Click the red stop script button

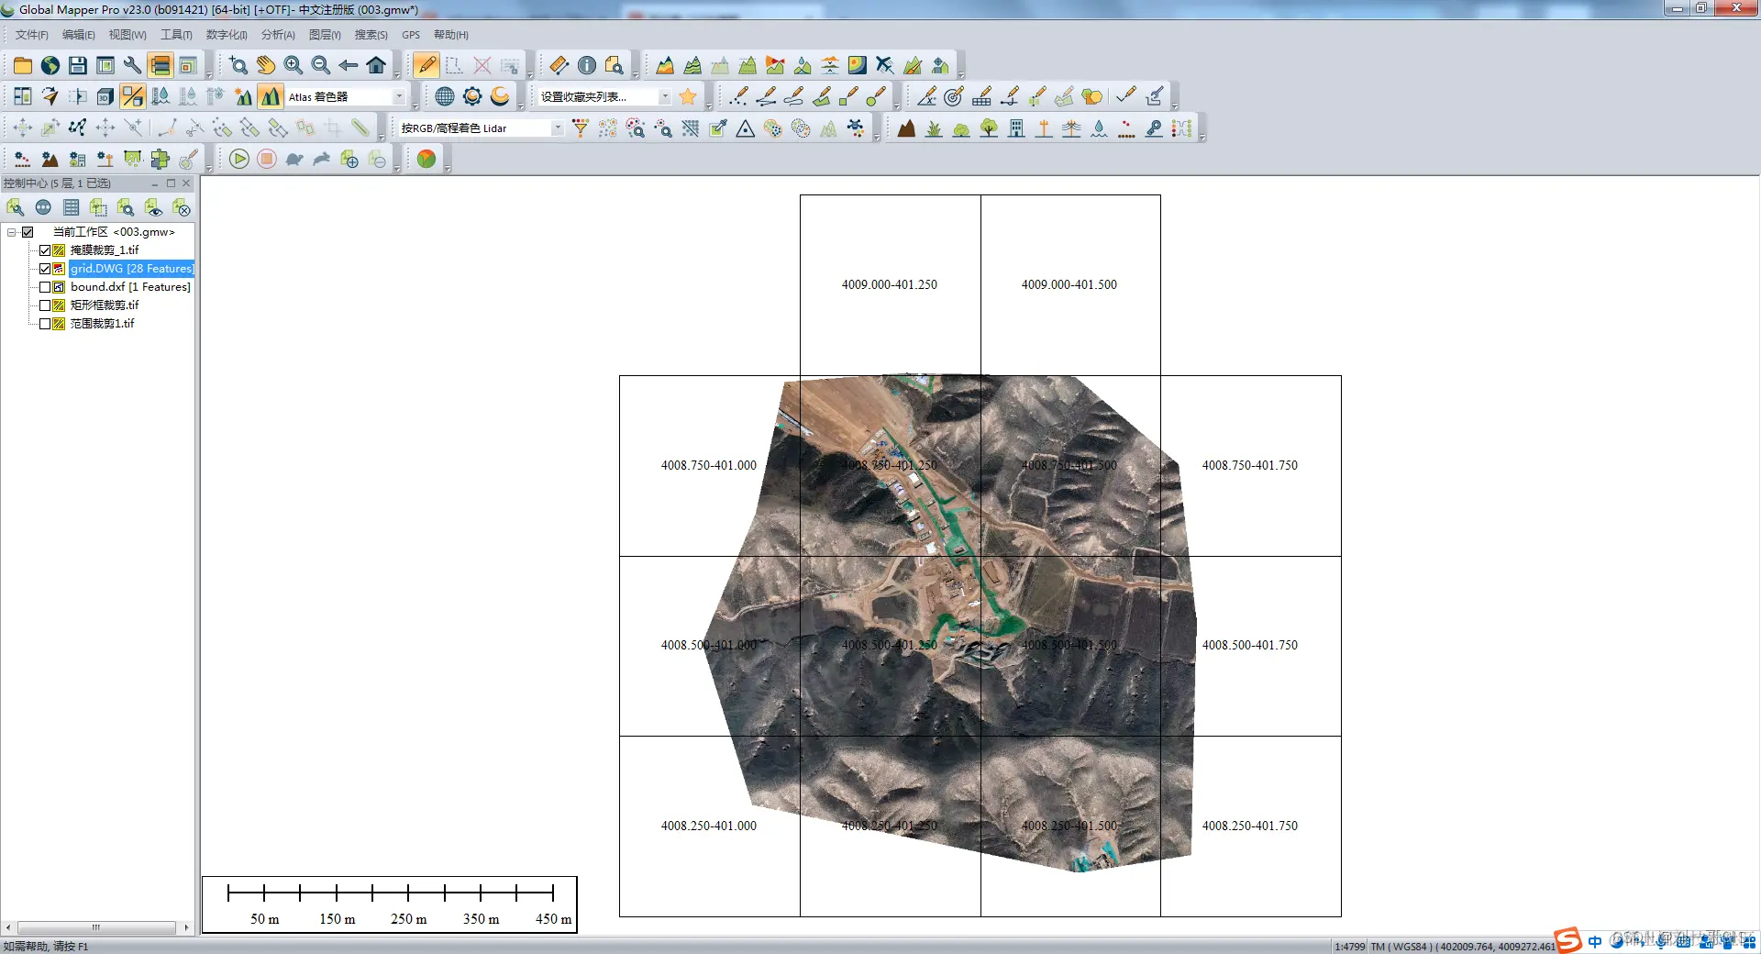click(267, 160)
